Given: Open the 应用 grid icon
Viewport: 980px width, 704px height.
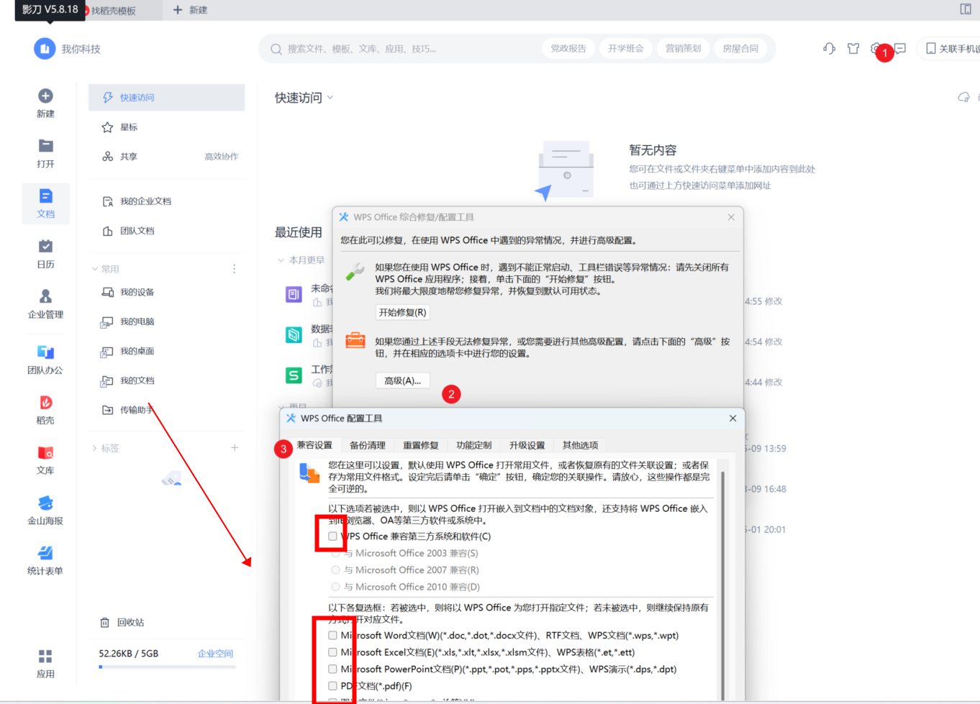Looking at the screenshot, I should [45, 656].
